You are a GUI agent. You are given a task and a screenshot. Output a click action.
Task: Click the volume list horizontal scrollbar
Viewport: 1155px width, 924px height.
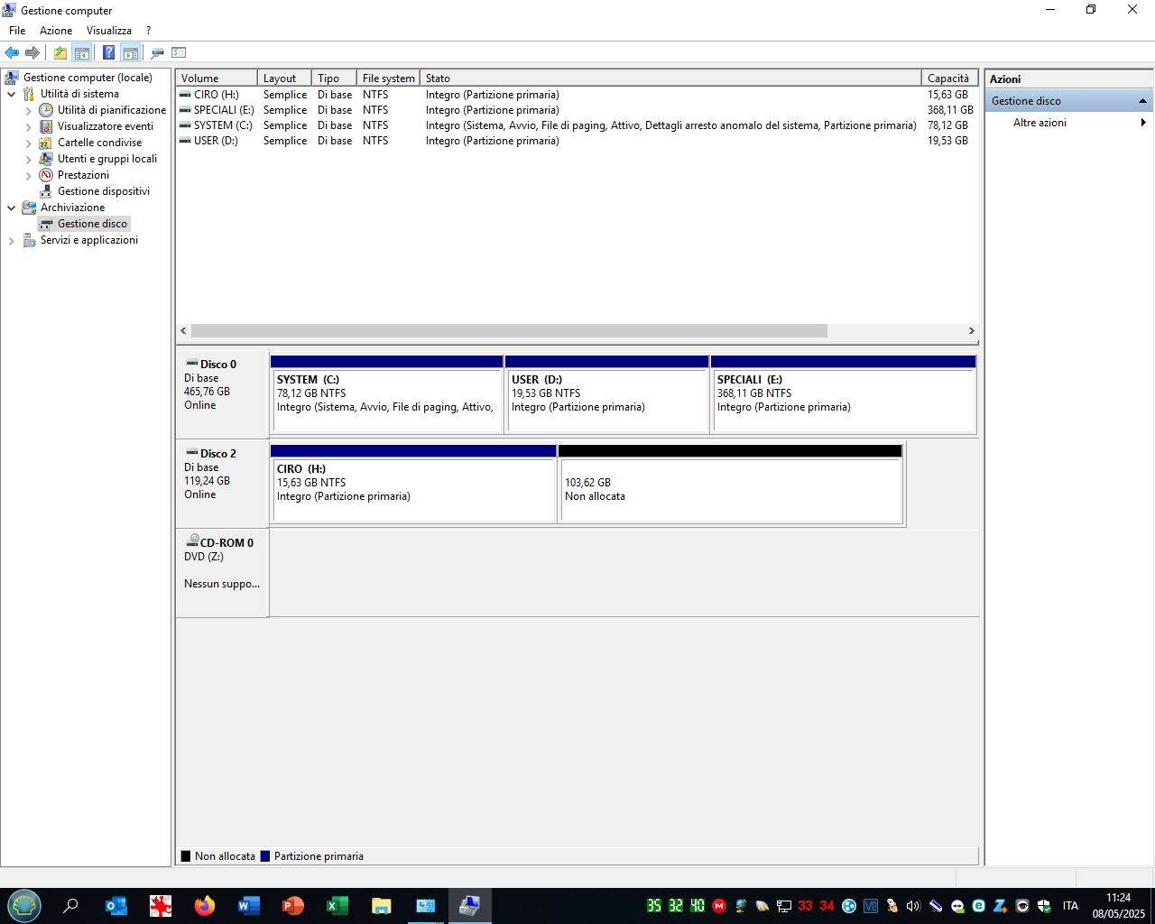tap(509, 331)
